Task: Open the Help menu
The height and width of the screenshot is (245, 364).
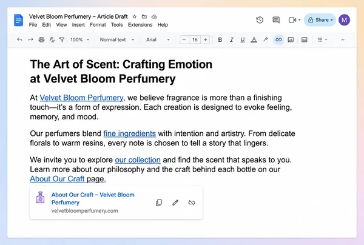Action: 163,25
